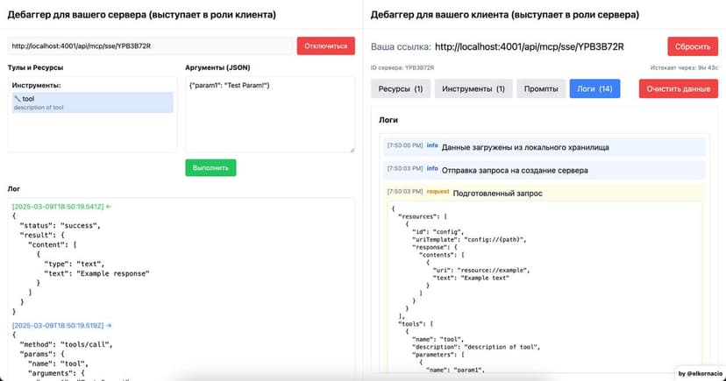The height and width of the screenshot is (381, 726).
Task: Open the 'by @elkornacio' author link
Action: (700, 372)
